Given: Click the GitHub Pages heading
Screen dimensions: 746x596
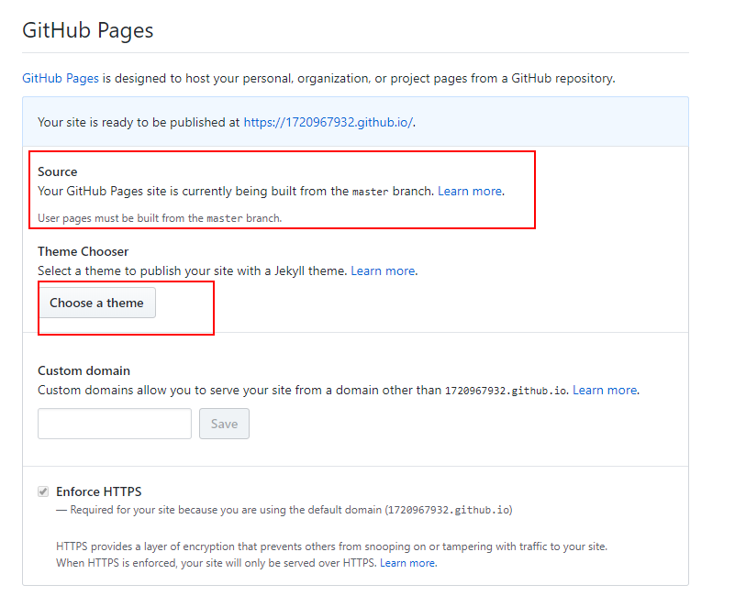Looking at the screenshot, I should [87, 30].
